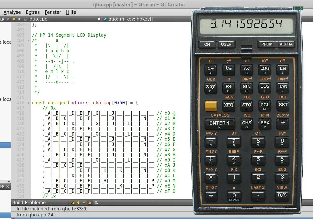This screenshot has height=219, width=313.
Task: Click sidebar horizontal scrollbar right arrow
Action: click(x=9, y=181)
